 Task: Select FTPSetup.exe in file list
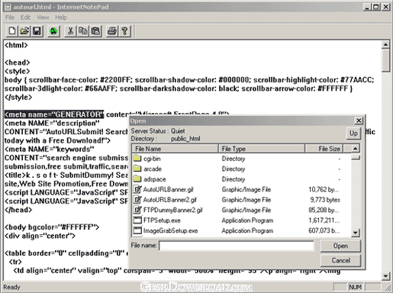pos(162,221)
